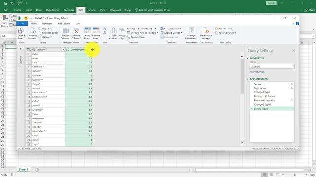Click the Remove Rows icon
The image size is (316, 177).
click(x=96, y=30)
